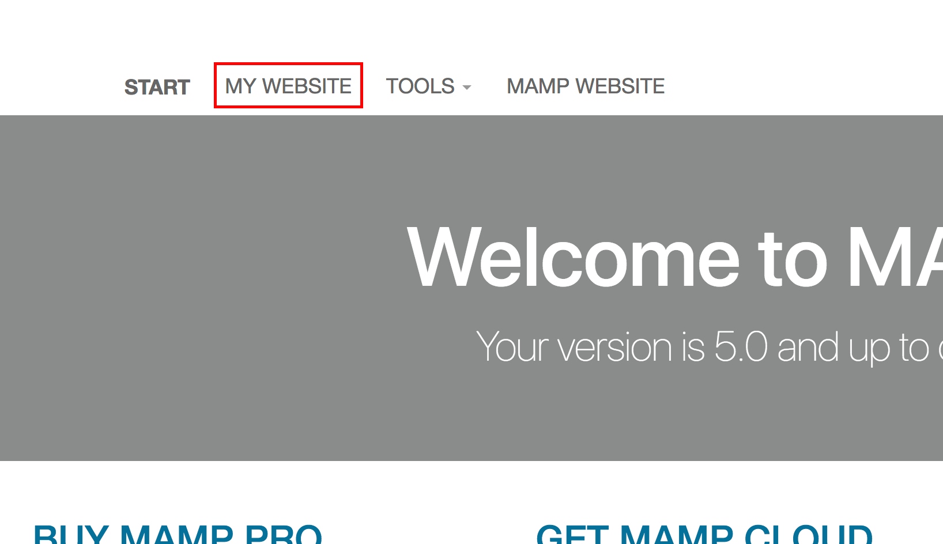Click the version 5.0 status text

(709, 347)
